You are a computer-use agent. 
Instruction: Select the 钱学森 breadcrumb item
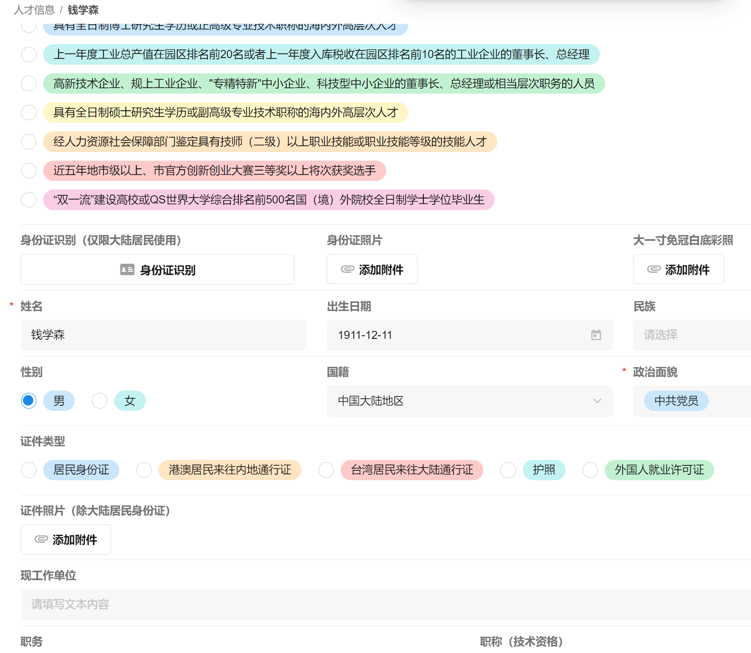pyautogui.click(x=83, y=10)
